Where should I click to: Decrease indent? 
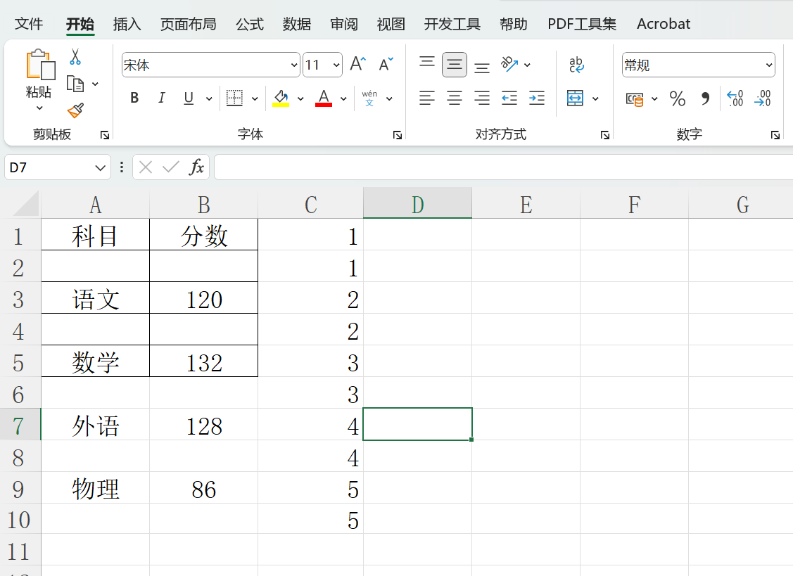coord(509,98)
